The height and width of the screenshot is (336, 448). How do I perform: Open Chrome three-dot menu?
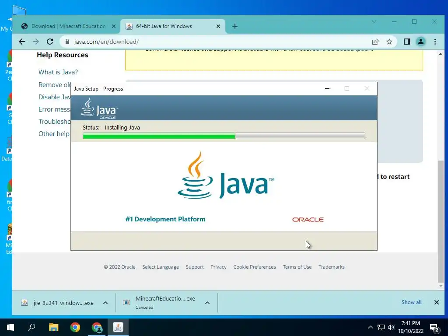(x=435, y=42)
